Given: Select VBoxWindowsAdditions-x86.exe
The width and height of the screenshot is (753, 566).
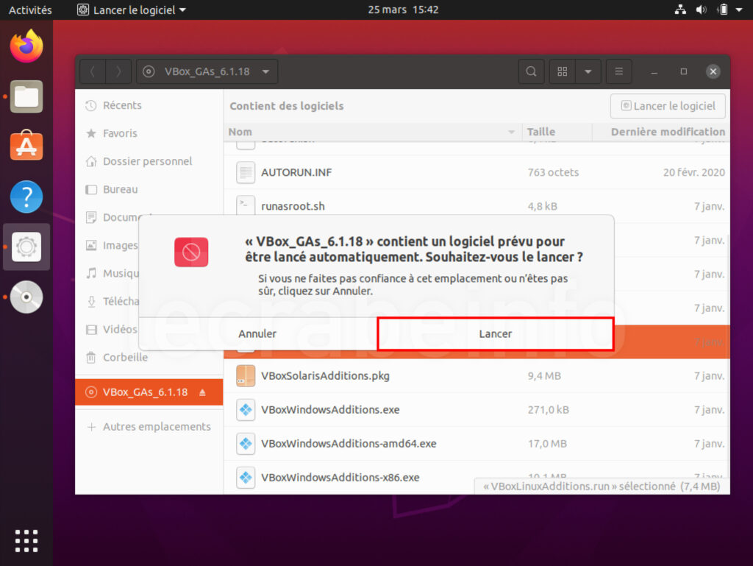Looking at the screenshot, I should coord(477,477).
